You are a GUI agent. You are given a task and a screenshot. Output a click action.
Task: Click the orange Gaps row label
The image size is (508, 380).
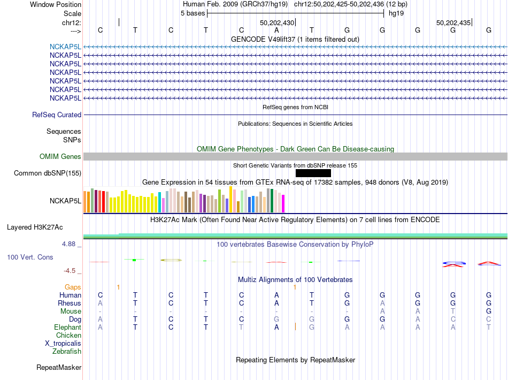point(73,287)
